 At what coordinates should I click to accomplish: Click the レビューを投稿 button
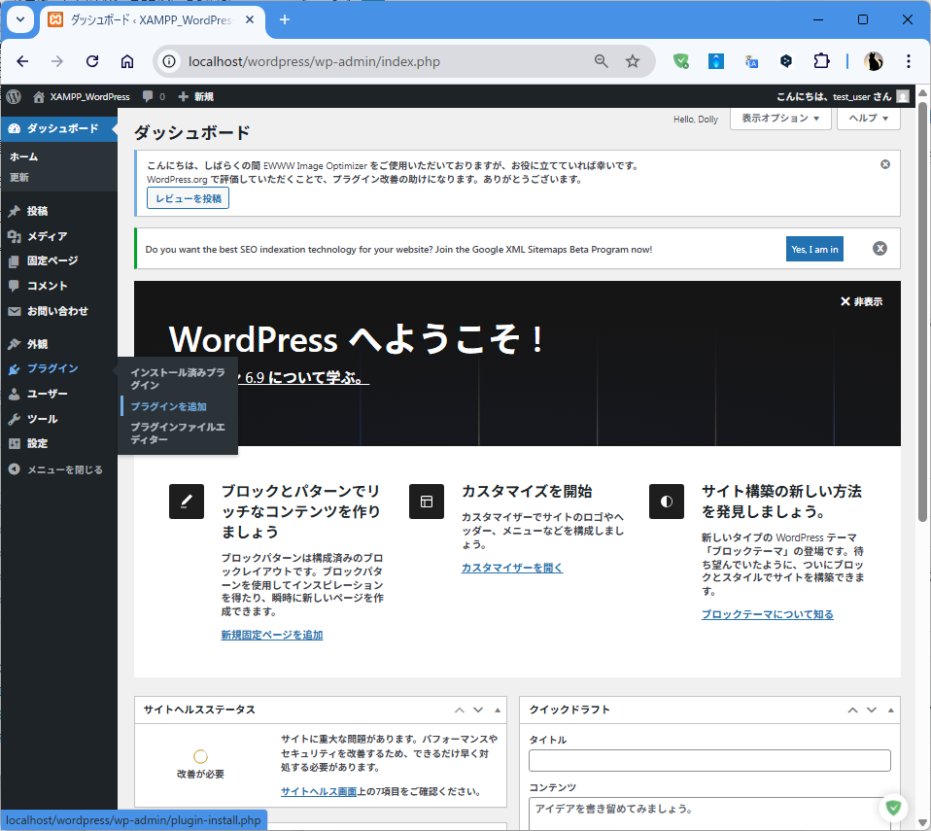tap(188, 198)
